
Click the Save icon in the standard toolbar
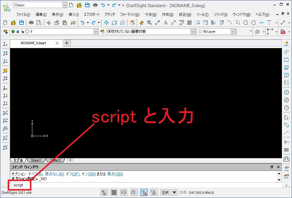click(22, 23)
